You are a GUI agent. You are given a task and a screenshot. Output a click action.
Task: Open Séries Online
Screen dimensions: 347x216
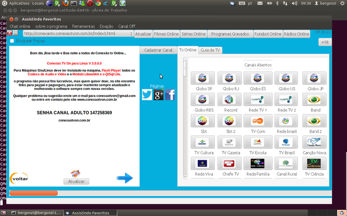pos(193,34)
